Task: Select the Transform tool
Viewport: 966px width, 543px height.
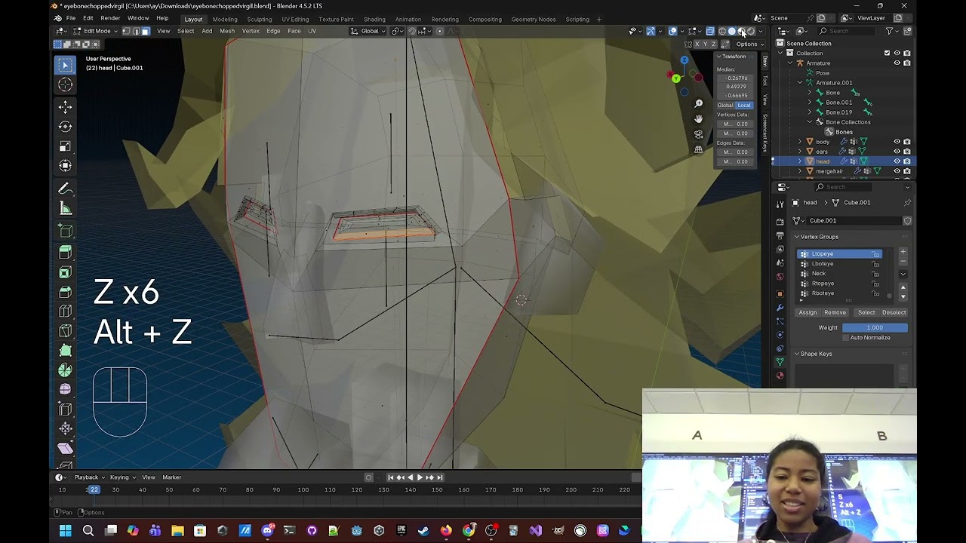Action: point(66,166)
